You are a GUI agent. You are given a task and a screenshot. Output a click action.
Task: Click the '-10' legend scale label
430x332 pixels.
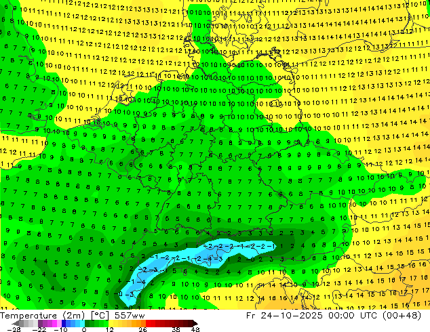pos(60,329)
